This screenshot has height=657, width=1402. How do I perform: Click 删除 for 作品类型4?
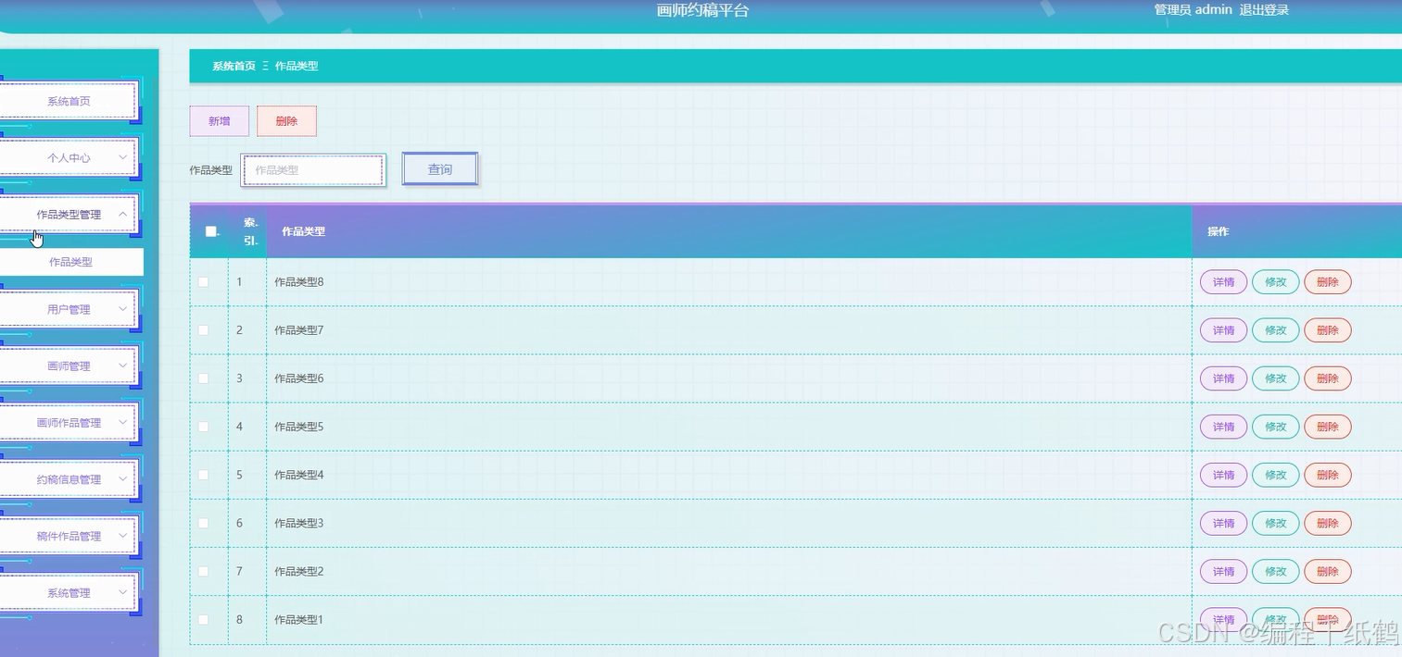[x=1327, y=475]
